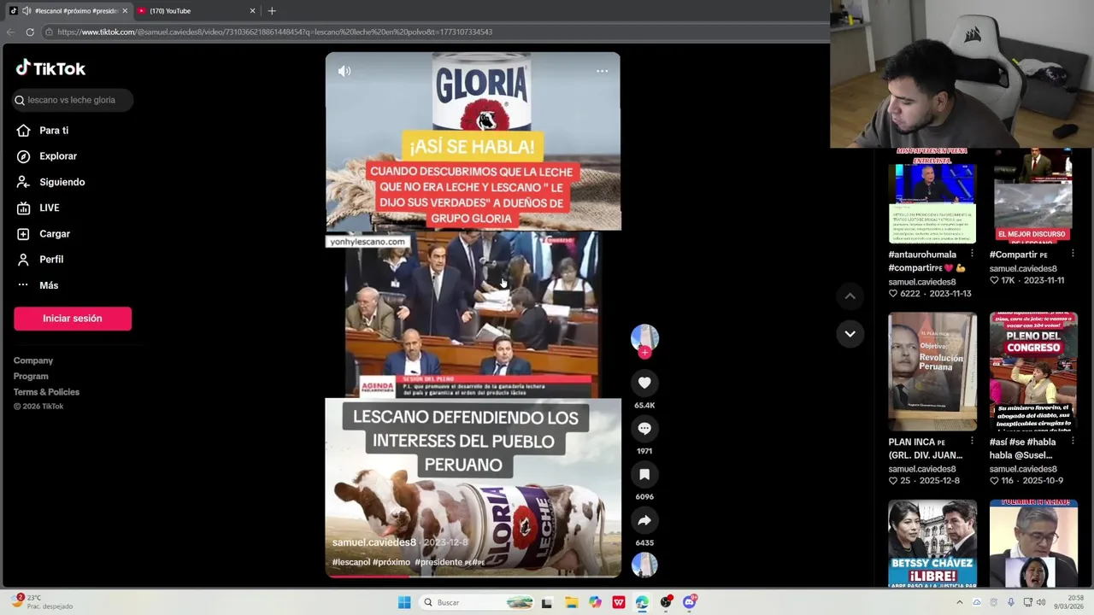Open the Edge browser taskbar icon
This screenshot has width=1094, height=615.
pos(642,602)
